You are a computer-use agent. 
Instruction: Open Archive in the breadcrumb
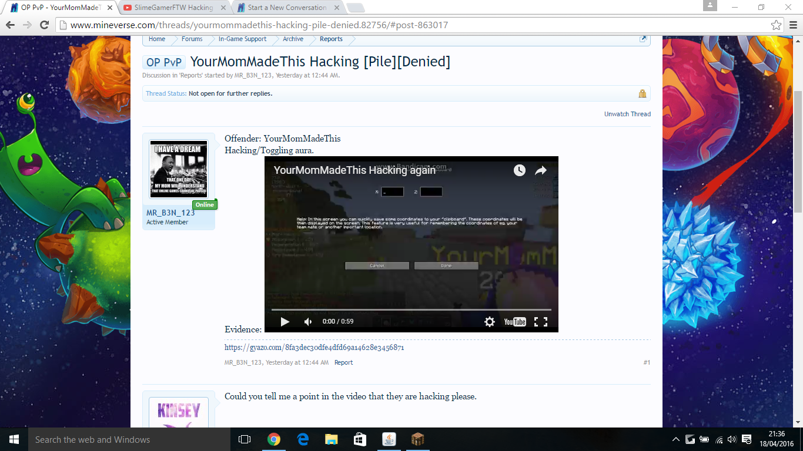click(x=293, y=39)
